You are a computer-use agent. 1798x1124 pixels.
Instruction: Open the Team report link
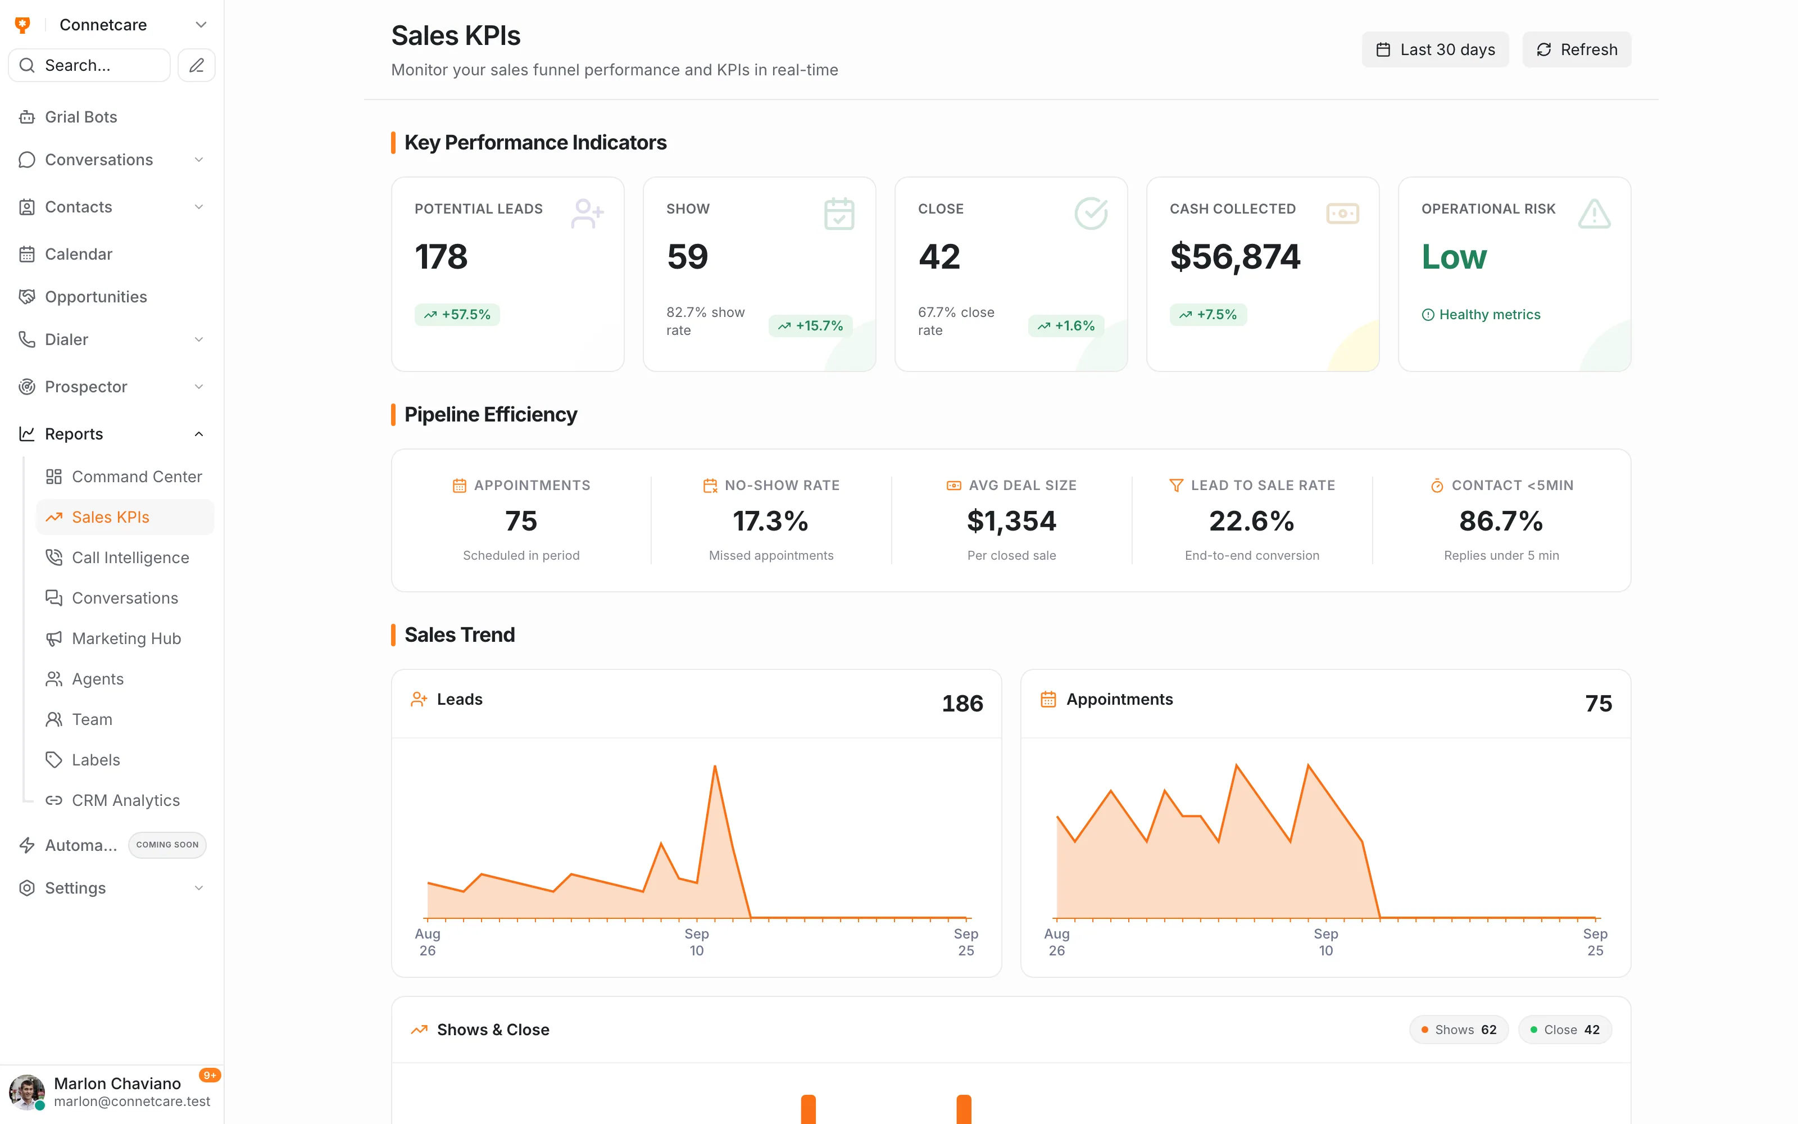125,719
